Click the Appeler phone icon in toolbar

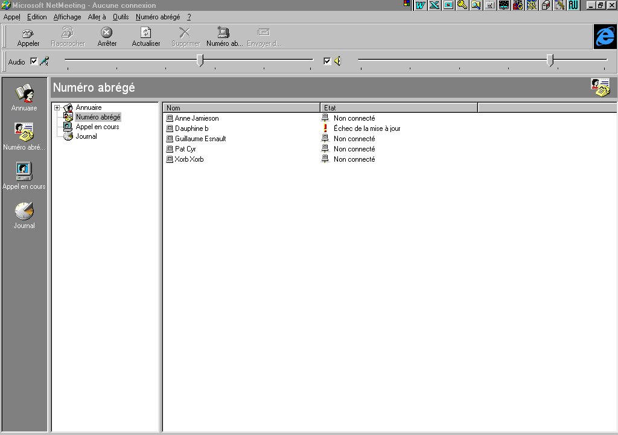click(x=28, y=33)
